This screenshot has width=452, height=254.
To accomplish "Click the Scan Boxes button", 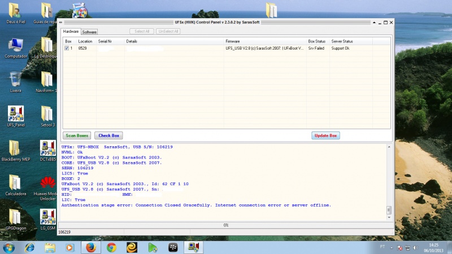I will coord(77,135).
